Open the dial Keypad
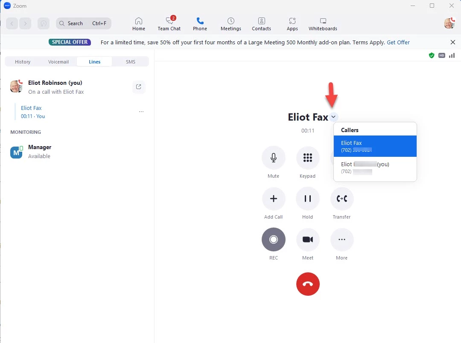This screenshot has width=461, height=343. (307, 158)
